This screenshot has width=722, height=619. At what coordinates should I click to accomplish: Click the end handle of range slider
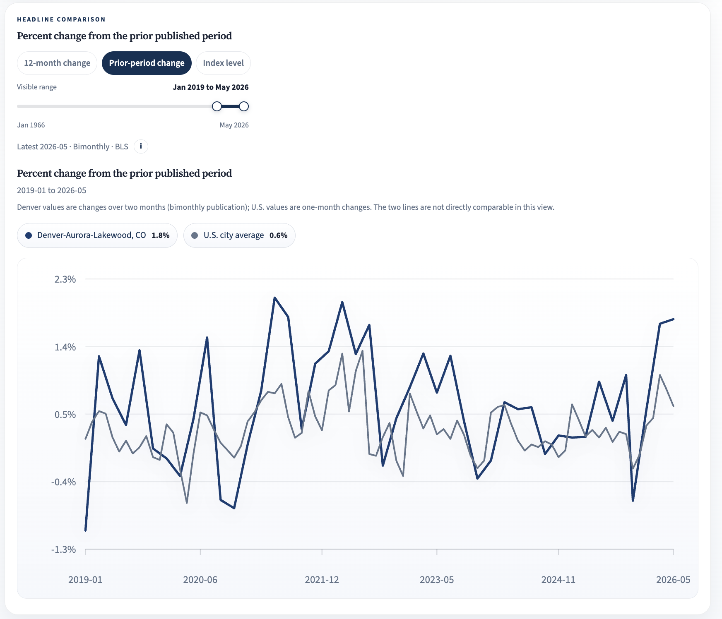click(244, 106)
